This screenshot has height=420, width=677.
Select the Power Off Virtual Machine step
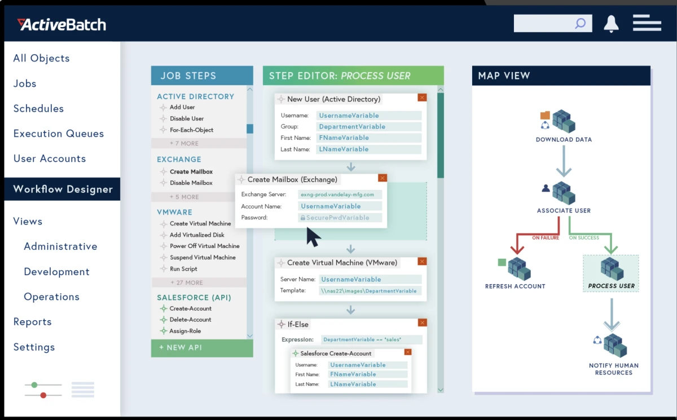pyautogui.click(x=205, y=246)
